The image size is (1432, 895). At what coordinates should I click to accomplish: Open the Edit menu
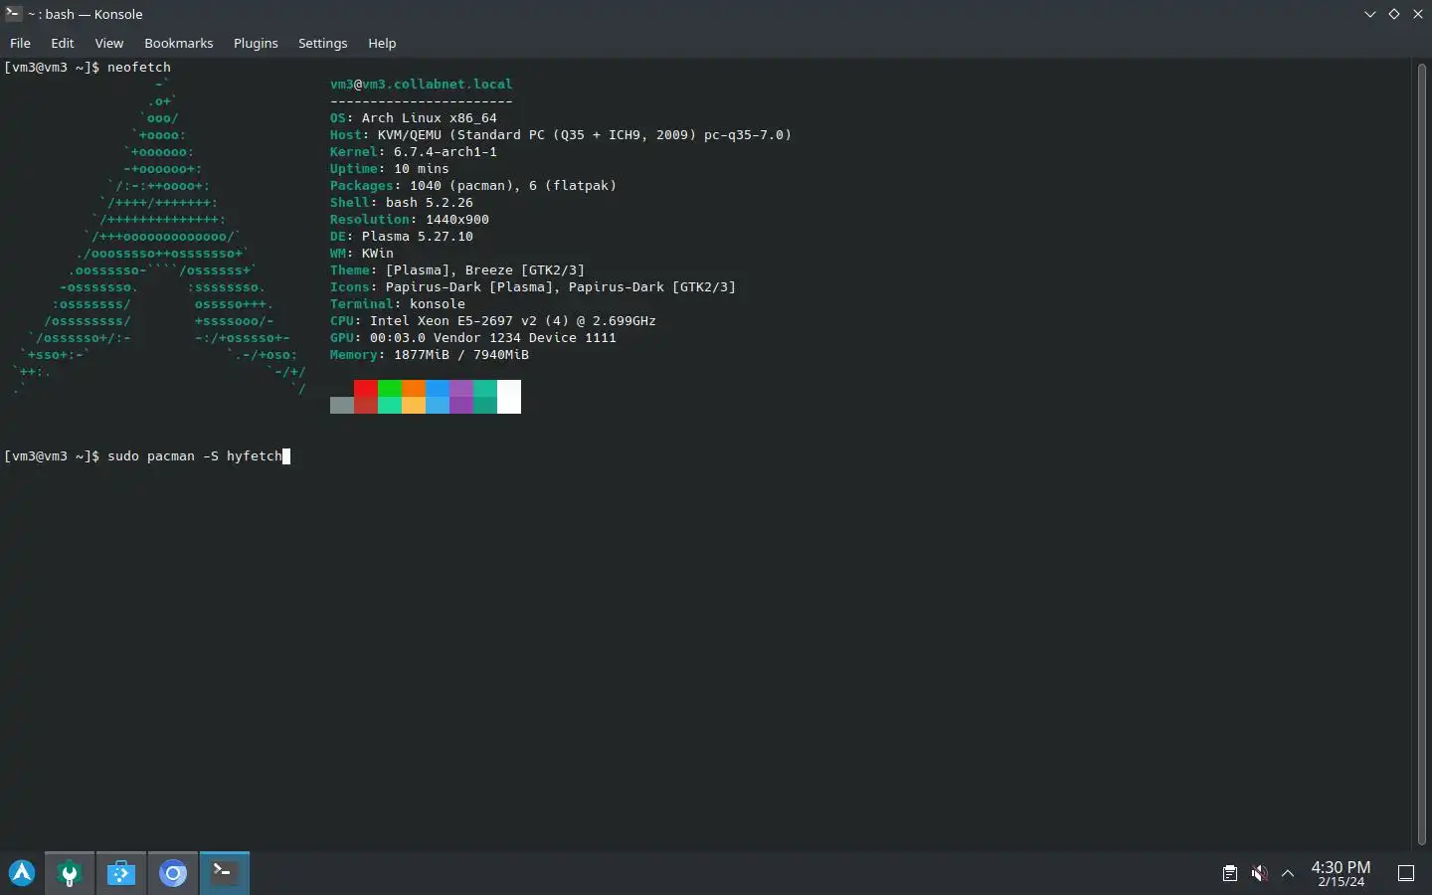tap(63, 43)
